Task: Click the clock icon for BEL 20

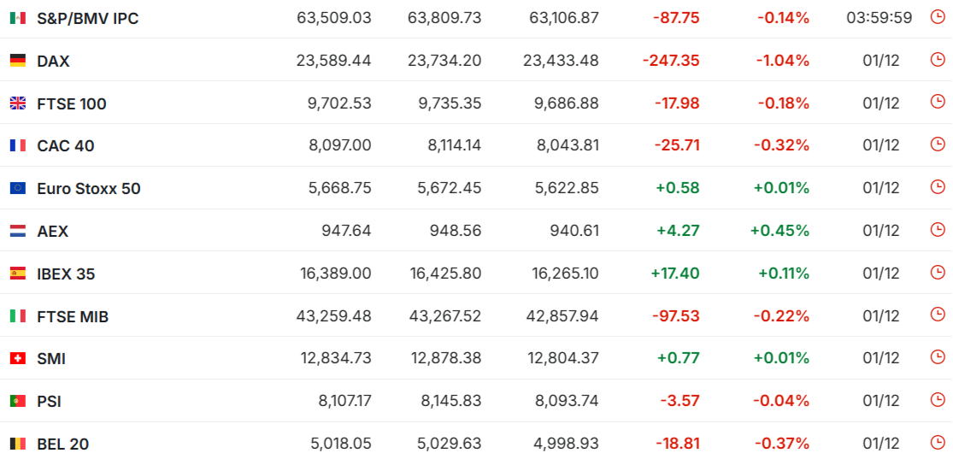Action: (x=938, y=443)
